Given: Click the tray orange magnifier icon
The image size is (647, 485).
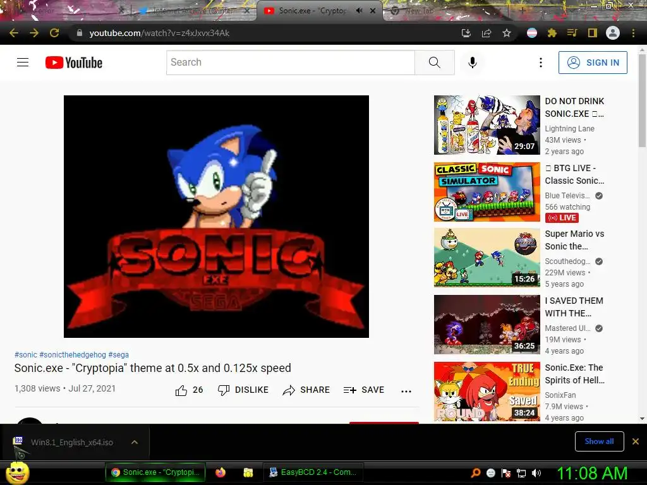Looking at the screenshot, I should pos(475,472).
